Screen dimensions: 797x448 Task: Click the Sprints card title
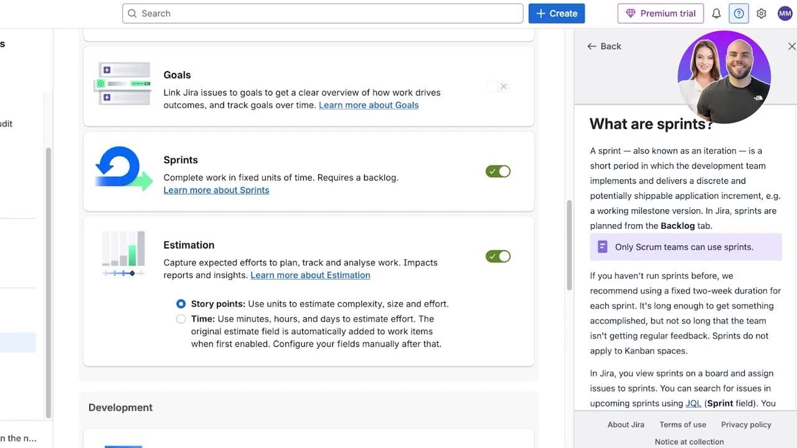(181, 160)
